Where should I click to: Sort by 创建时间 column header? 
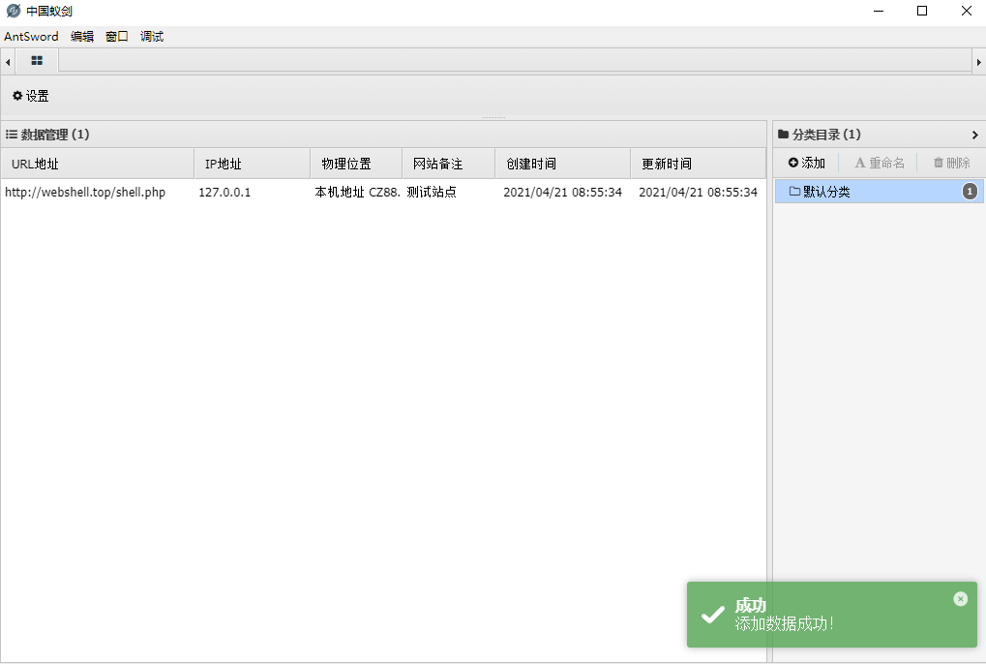[531, 164]
